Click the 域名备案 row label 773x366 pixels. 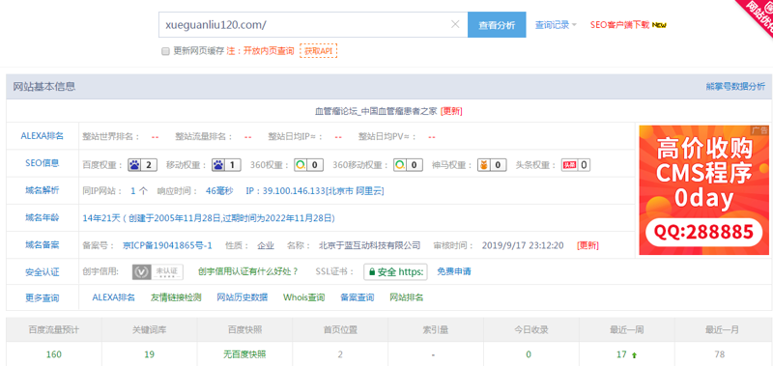(x=42, y=244)
